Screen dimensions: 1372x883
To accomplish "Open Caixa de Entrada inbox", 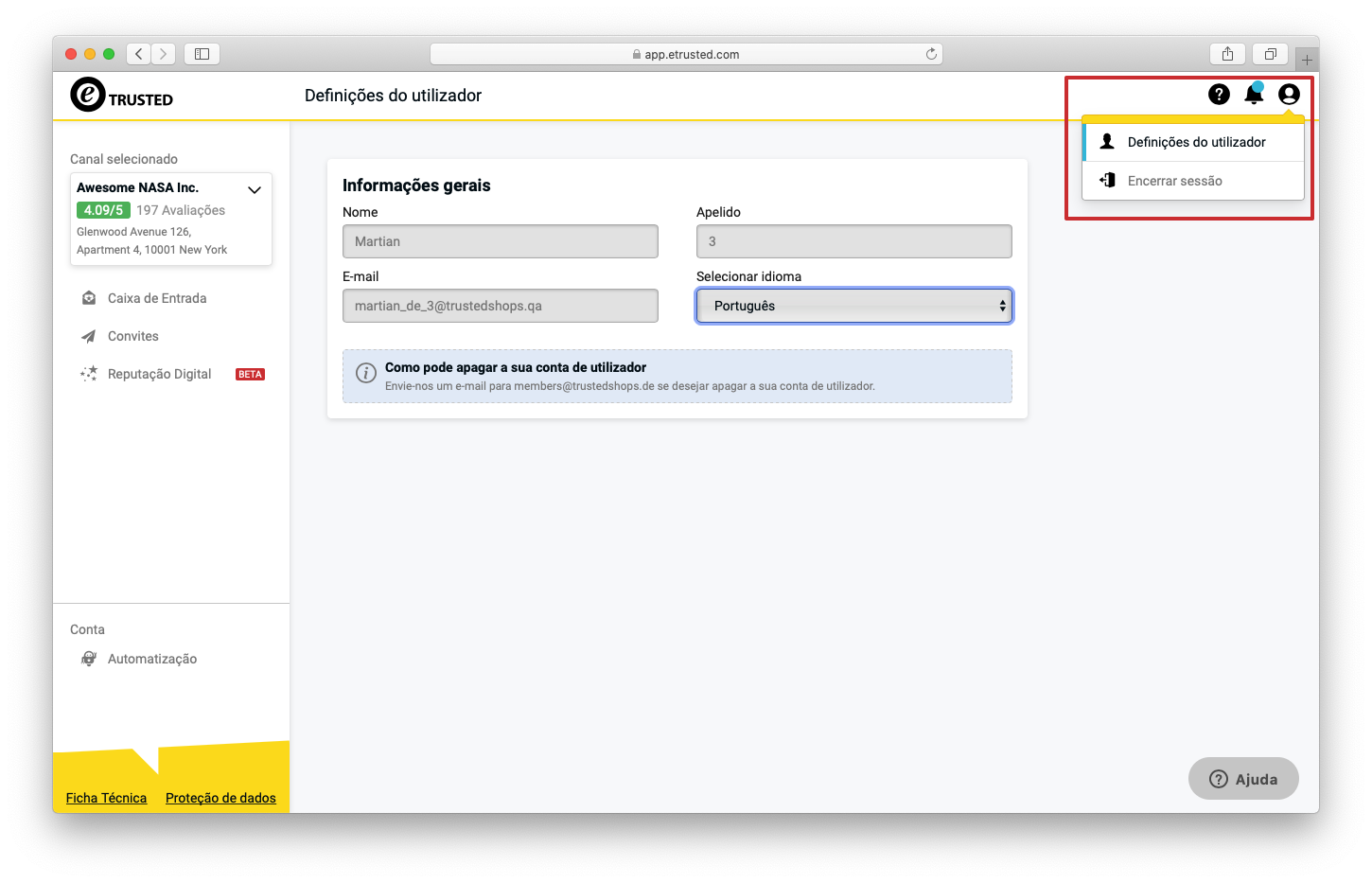I will coord(157,298).
